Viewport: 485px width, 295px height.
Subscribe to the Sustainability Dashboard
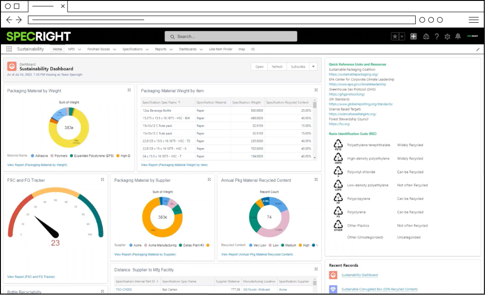click(297, 67)
